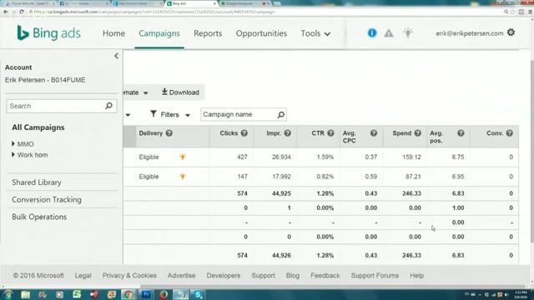The height and width of the screenshot is (300, 534).
Task: Open the settings gear icon
Action: 511,32
